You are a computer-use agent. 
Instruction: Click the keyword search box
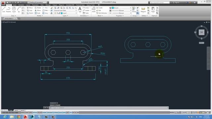point(160,2)
